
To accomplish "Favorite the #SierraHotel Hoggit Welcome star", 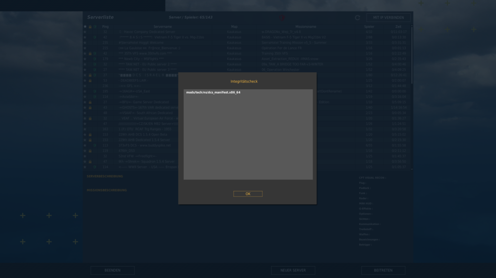I will coord(85,43).
